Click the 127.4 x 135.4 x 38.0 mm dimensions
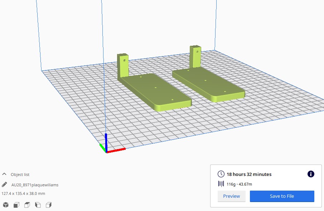Image resolution: width=324 pixels, height=211 pixels. pos(23,193)
